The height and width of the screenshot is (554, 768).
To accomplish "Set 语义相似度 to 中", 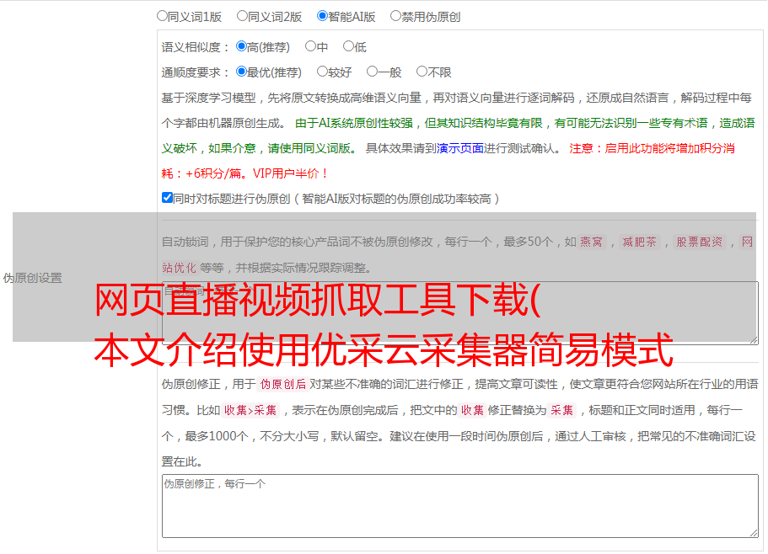I will pos(310,46).
